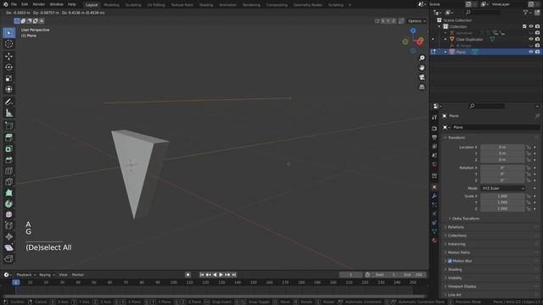
Task: Uncheck the Collection exclude checkbox
Action: [x=524, y=26]
